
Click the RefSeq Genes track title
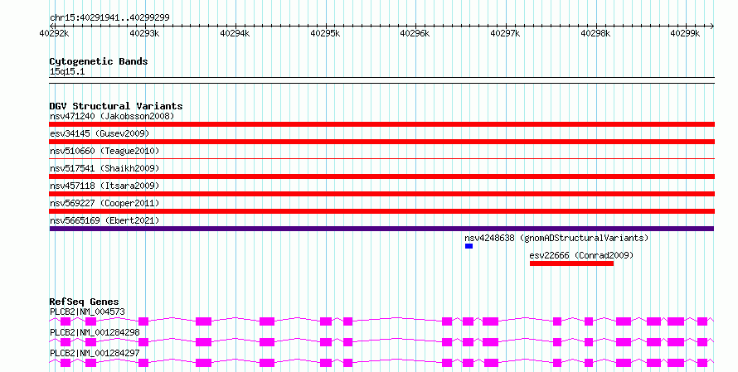click(85, 302)
